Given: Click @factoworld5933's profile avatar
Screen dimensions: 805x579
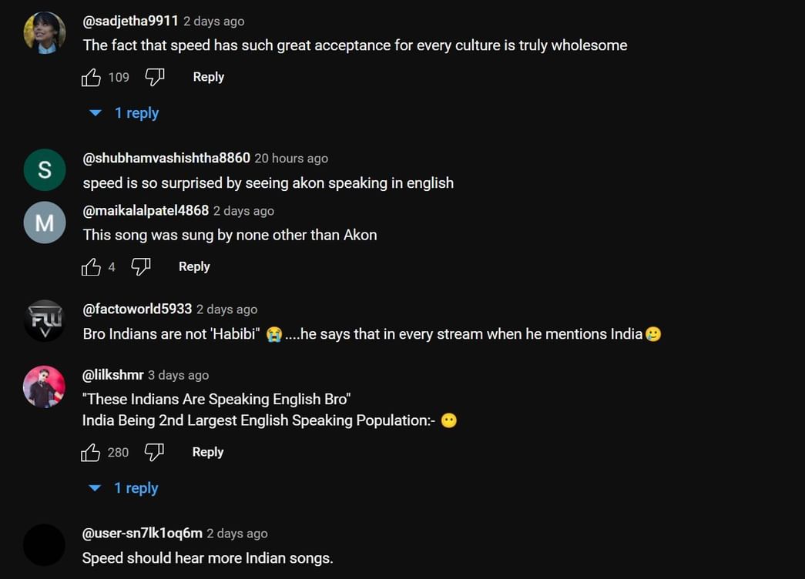Looking at the screenshot, I should coord(44,320).
